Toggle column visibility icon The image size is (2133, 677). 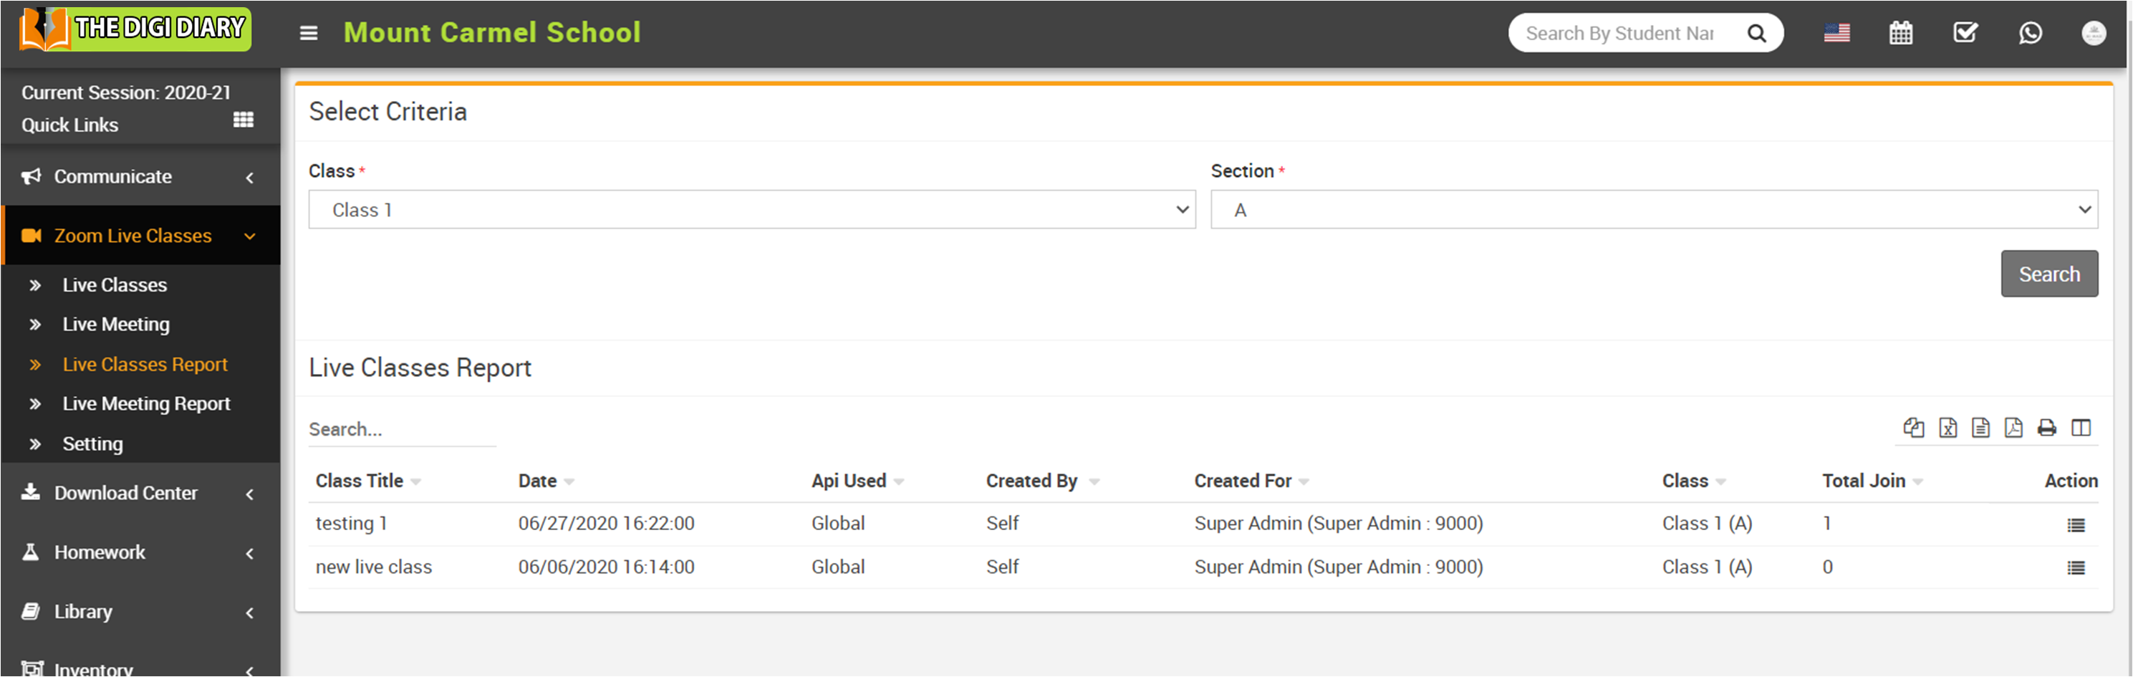point(2081,428)
